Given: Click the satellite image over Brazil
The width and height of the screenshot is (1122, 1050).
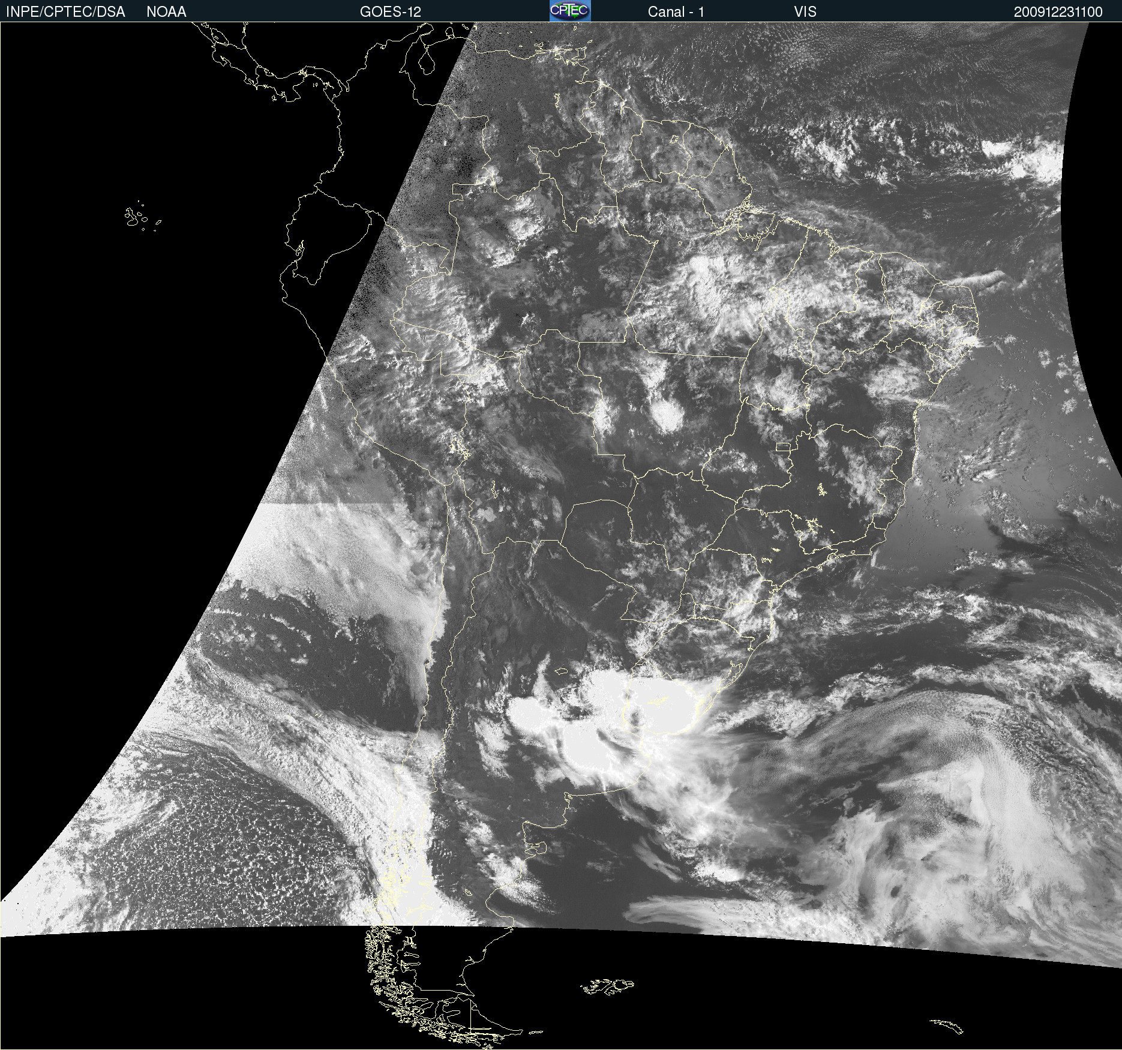Looking at the screenshot, I should [561, 535].
